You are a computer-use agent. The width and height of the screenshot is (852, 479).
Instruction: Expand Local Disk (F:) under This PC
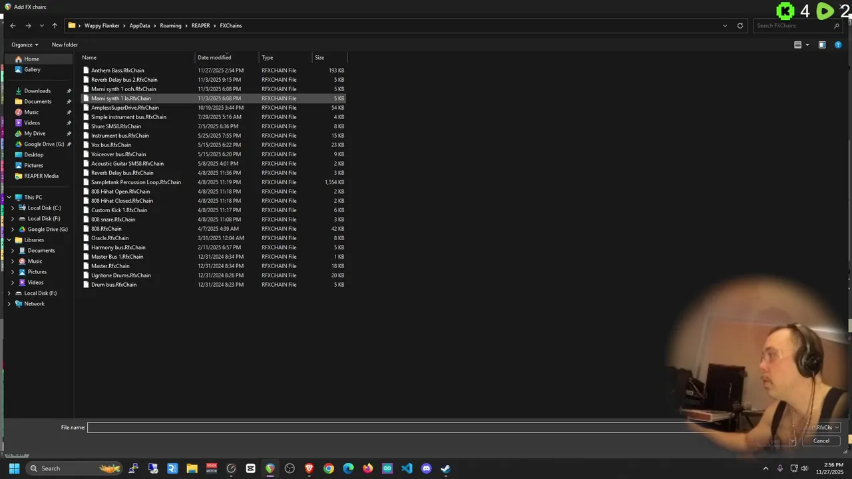[13, 218]
